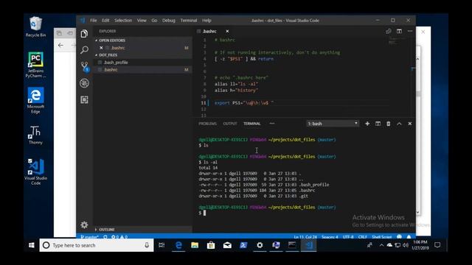Screen dimensions: 472x265
Task: Open Recycle Bin desktop icon
Action: pos(35,26)
